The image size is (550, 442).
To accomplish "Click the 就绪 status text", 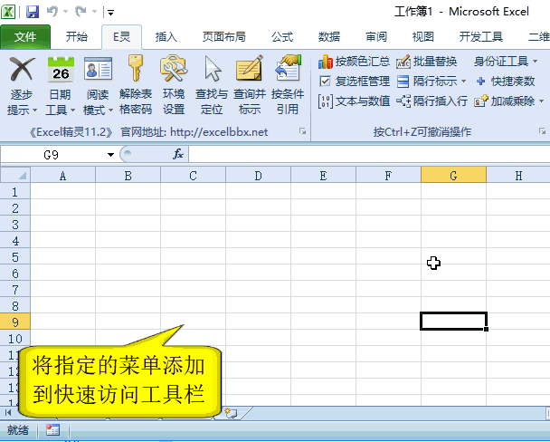I will pos(18,430).
